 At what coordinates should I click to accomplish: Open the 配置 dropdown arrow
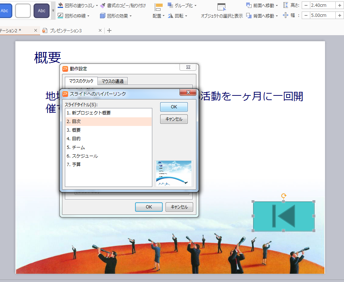click(164, 16)
